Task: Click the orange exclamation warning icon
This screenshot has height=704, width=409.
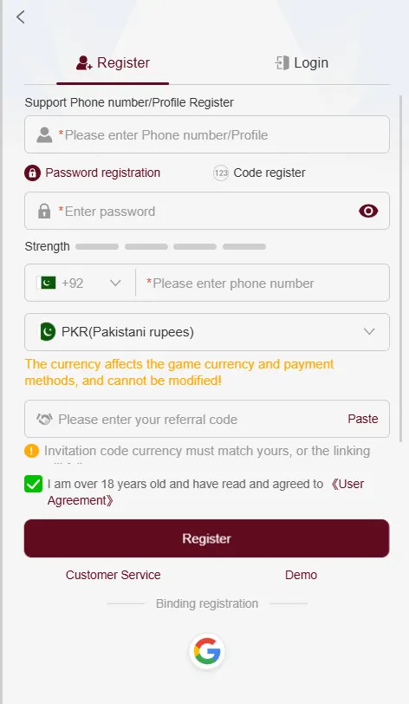Action: [31, 451]
